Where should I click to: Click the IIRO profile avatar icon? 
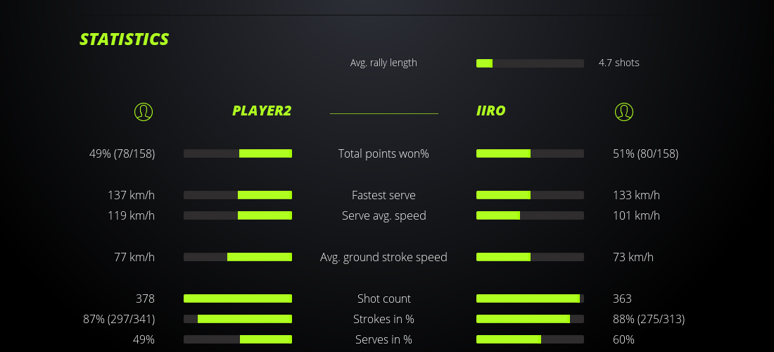click(x=623, y=111)
